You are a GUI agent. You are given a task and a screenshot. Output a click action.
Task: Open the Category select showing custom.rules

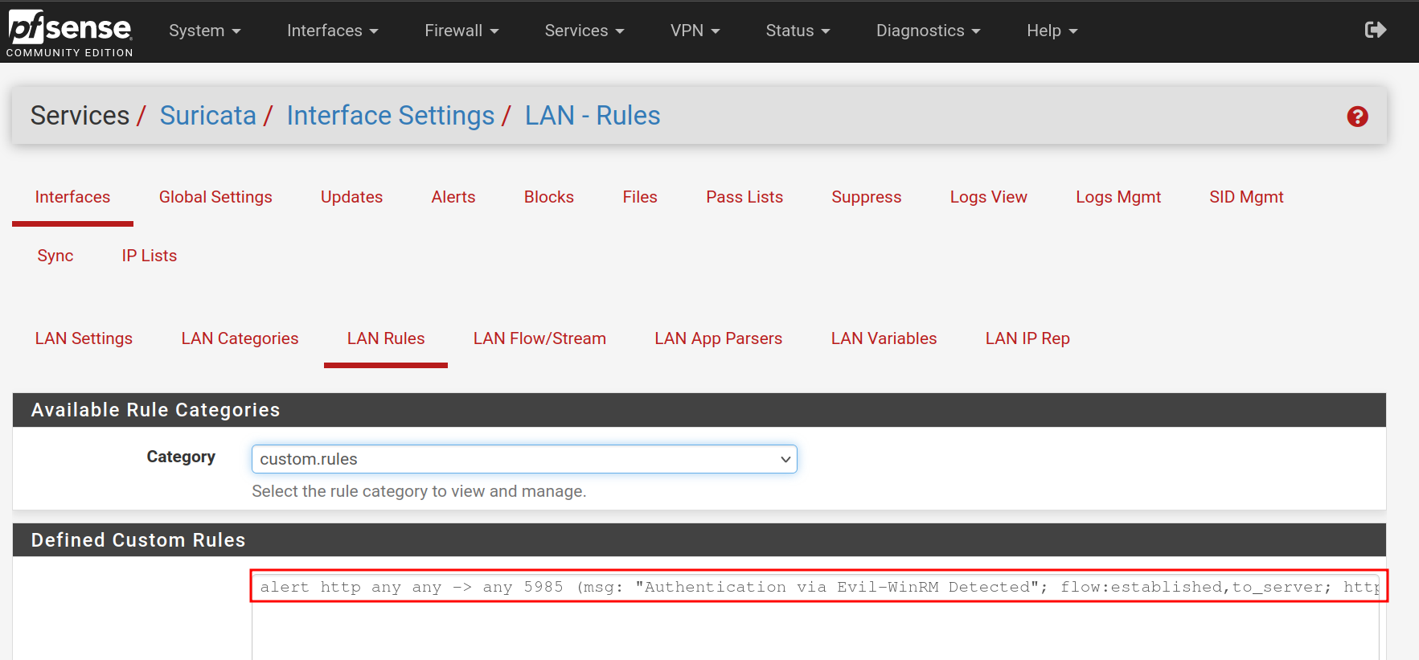[524, 459]
